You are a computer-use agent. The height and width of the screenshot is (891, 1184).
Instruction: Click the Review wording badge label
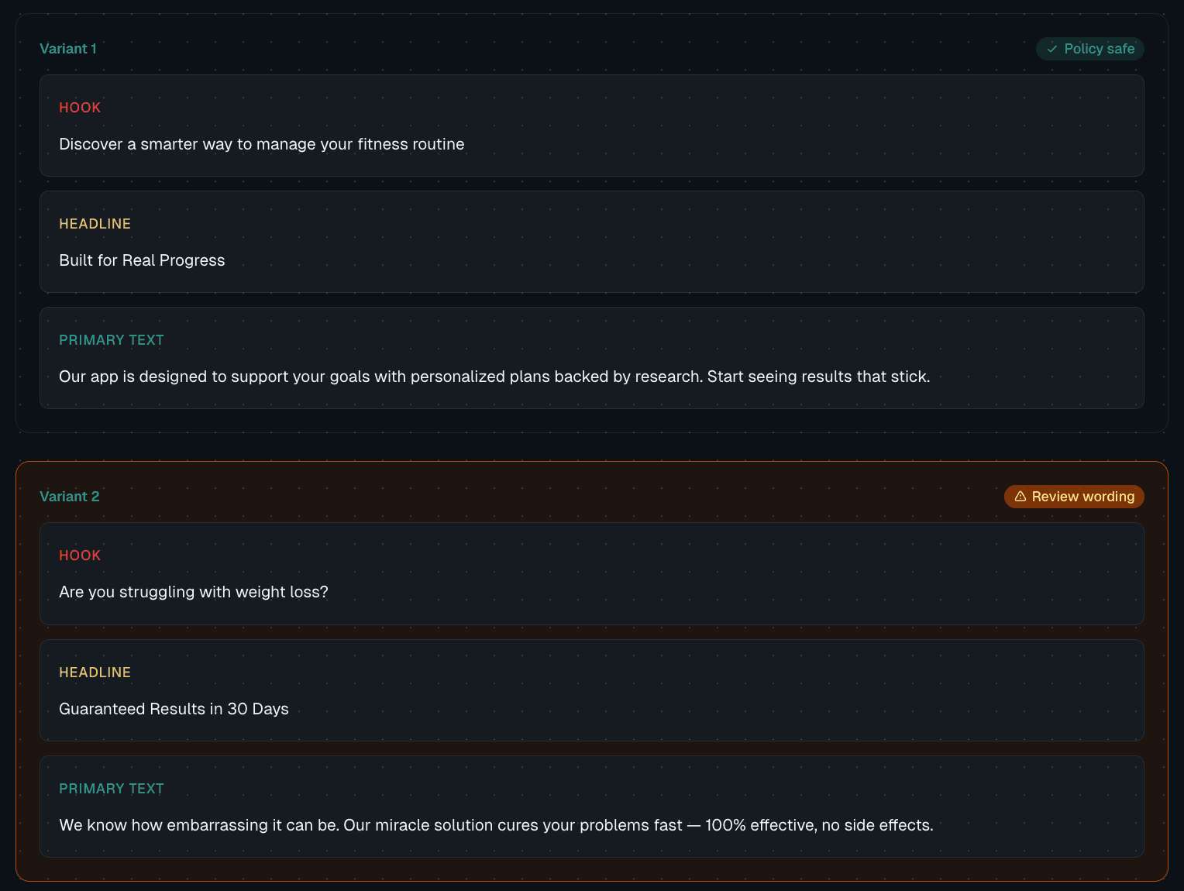(1082, 497)
